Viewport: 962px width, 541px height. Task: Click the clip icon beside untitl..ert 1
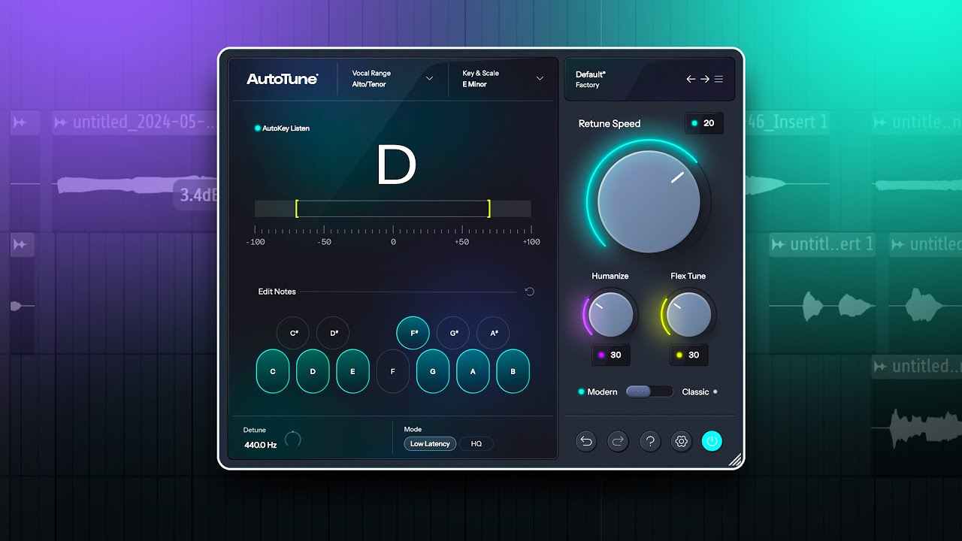click(778, 244)
